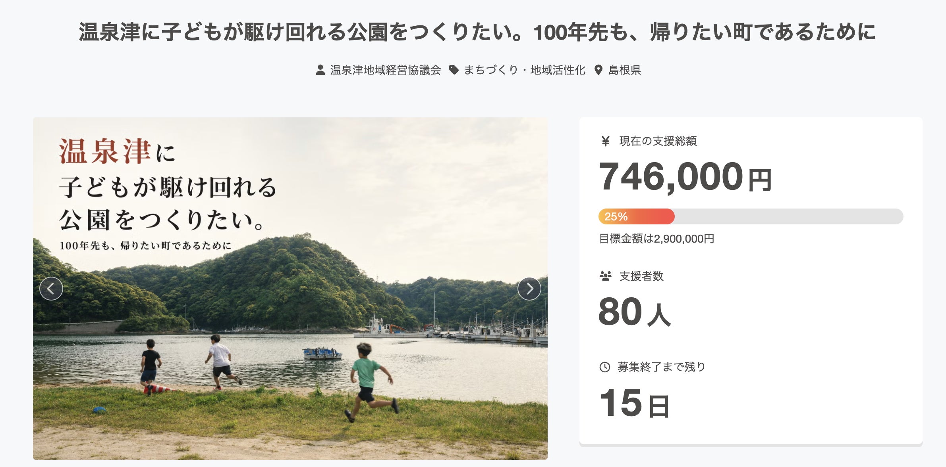946x467 pixels.
Task: Click the 80人 supporter count
Action: [x=635, y=312]
